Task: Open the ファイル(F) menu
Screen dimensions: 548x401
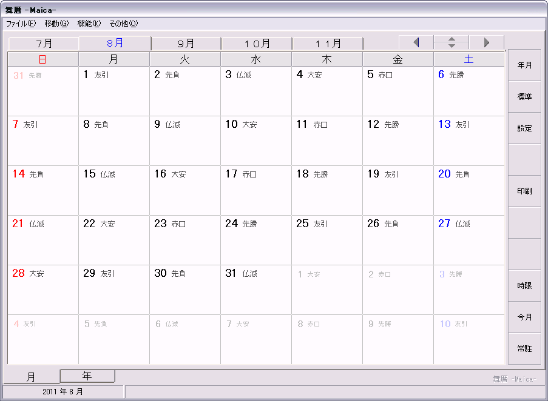Action: (x=21, y=24)
